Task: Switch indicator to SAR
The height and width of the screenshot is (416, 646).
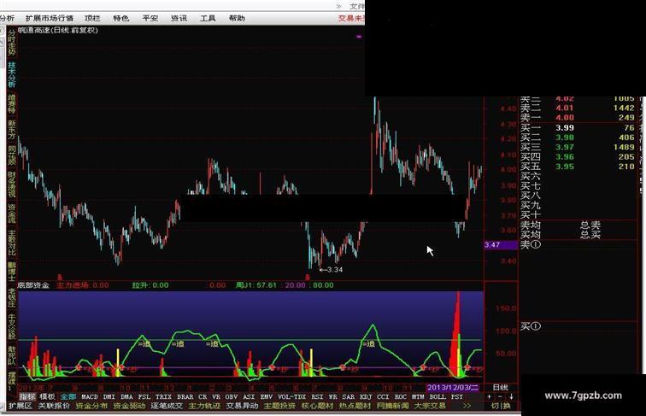Action: (348, 396)
